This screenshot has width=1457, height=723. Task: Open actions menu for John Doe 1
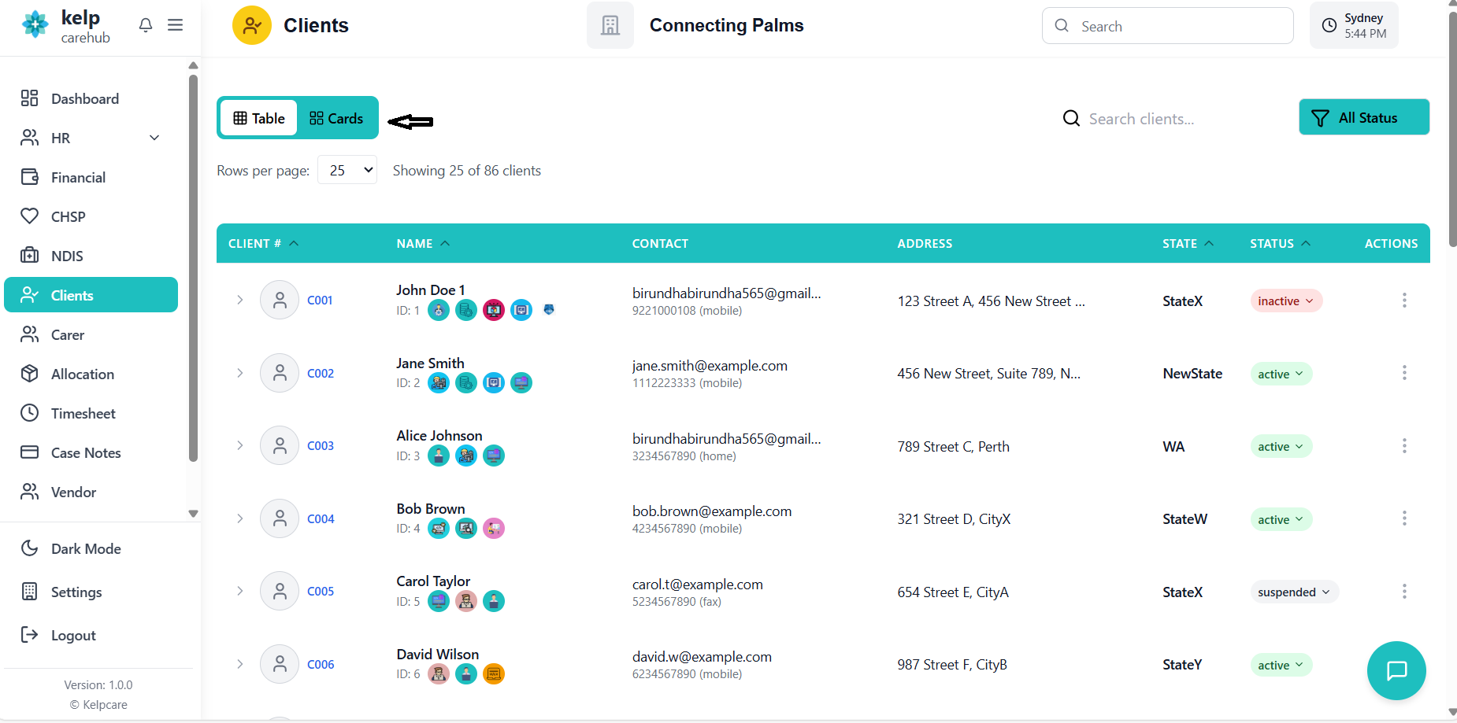pos(1403,301)
